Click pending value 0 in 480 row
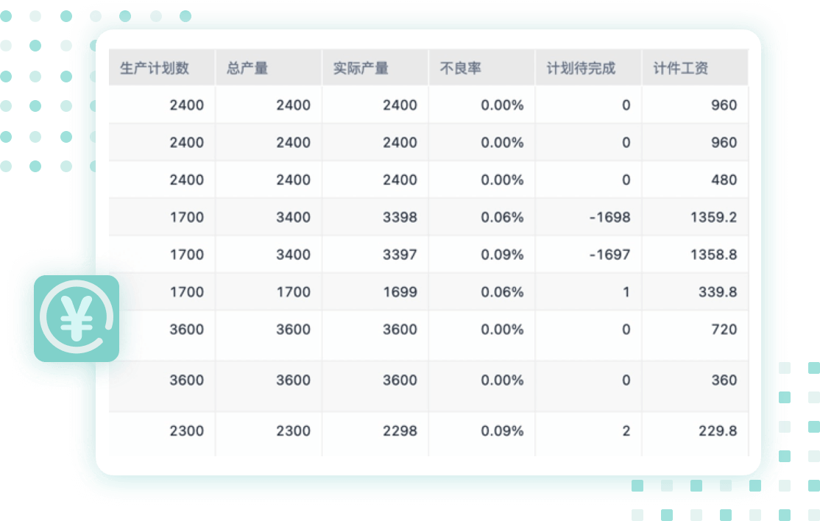 [589, 180]
